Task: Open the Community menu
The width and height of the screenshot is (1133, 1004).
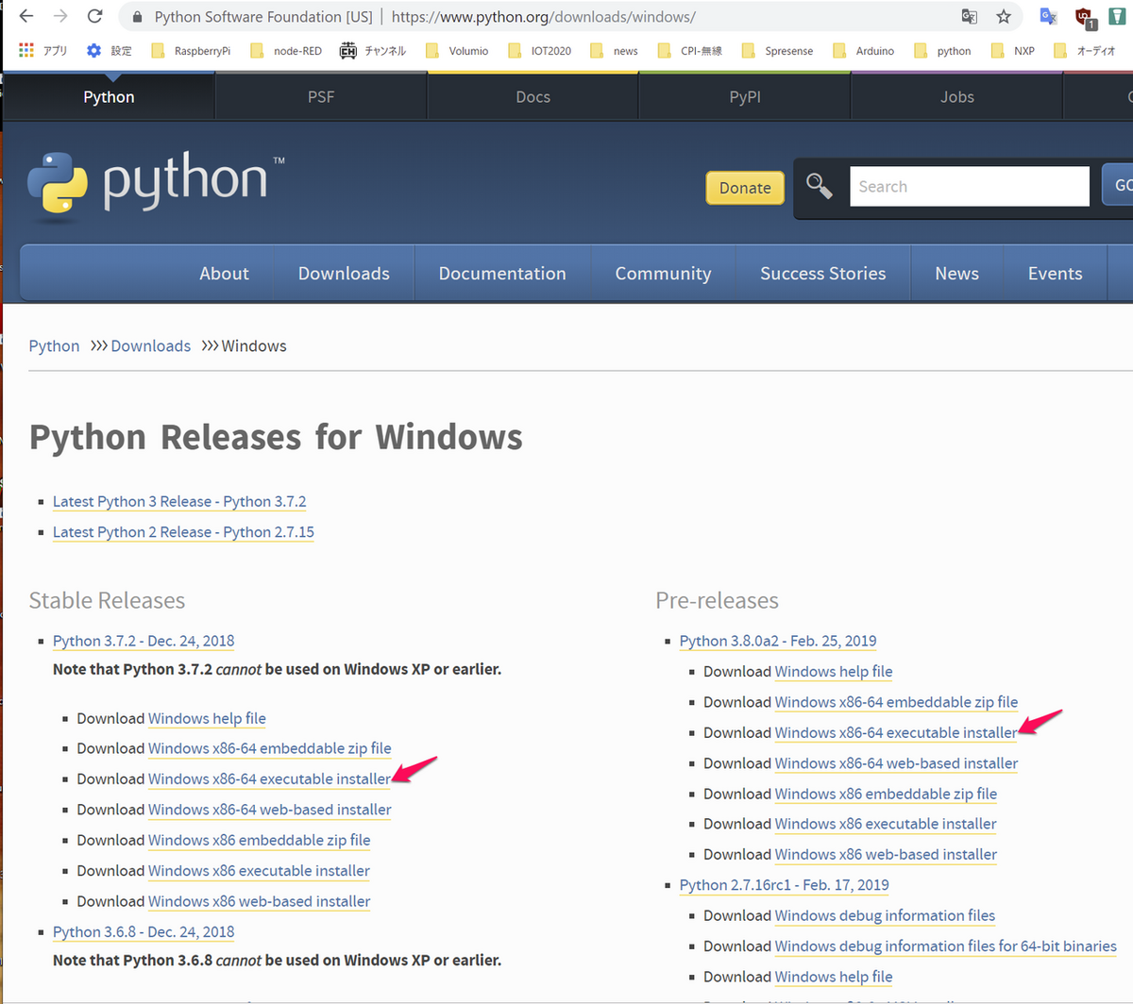Action: coord(663,274)
